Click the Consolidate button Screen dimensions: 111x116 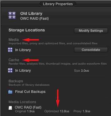(91, 50)
